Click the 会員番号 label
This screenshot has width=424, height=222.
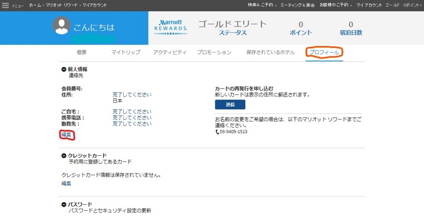pos(72,88)
